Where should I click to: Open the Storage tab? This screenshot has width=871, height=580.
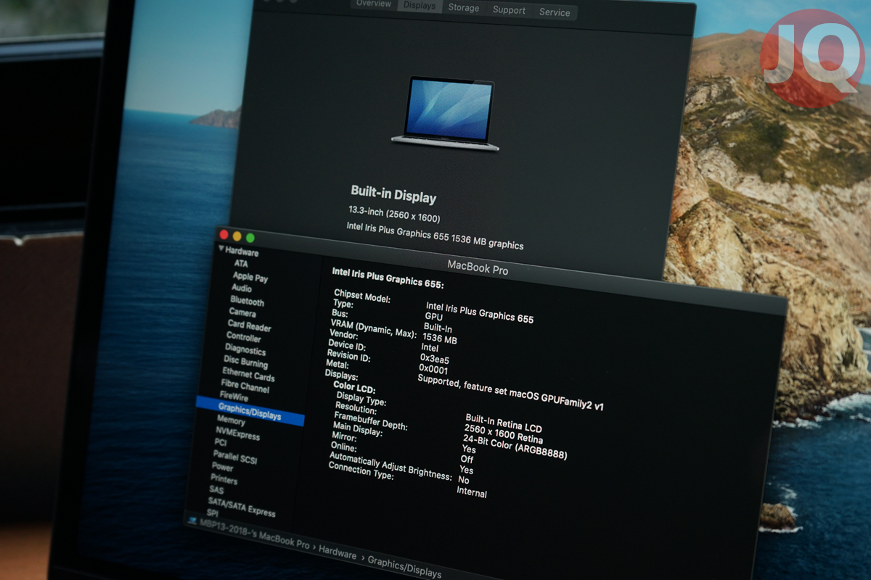463,8
